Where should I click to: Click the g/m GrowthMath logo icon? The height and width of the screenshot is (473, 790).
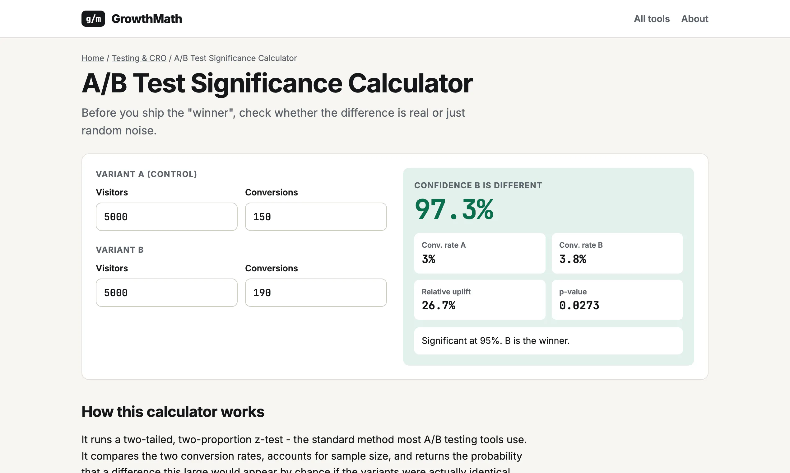click(93, 19)
